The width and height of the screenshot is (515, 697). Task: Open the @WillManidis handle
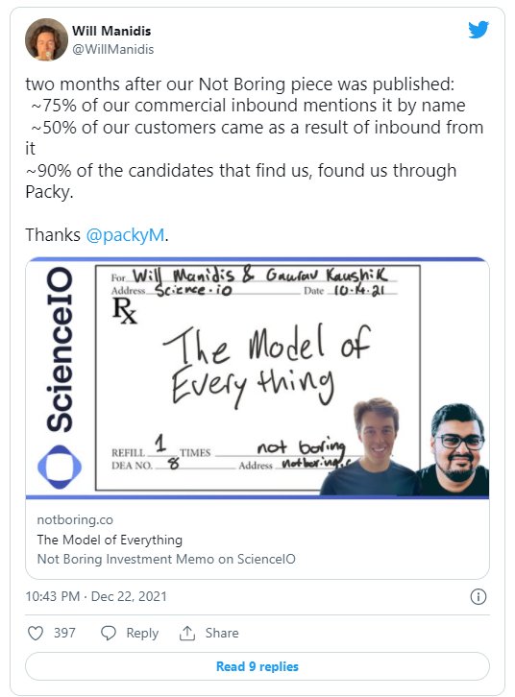[x=113, y=49]
